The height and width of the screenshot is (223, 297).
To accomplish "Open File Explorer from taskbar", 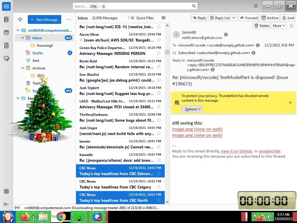I will 43,217.
